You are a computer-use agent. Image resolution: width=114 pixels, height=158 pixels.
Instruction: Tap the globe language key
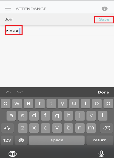pyautogui.click(x=12, y=154)
